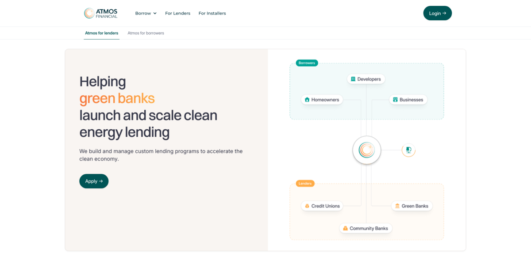Click the money bag icon on Credit Unions
The height and width of the screenshot is (259, 531).
(x=307, y=206)
